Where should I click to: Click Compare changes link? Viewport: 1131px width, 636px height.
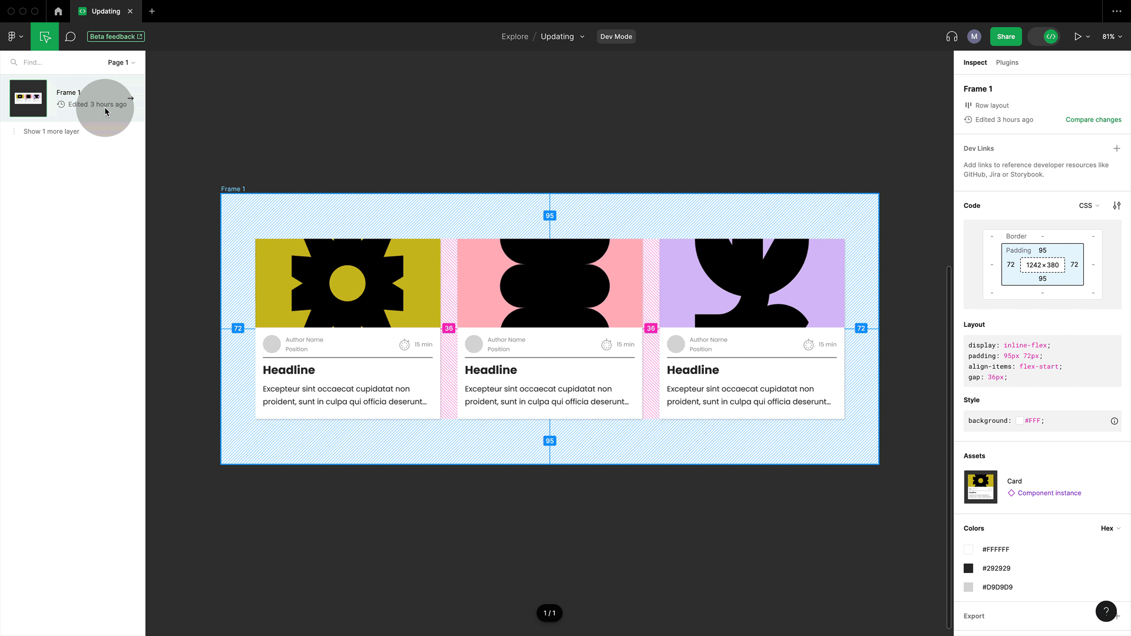pyautogui.click(x=1093, y=120)
